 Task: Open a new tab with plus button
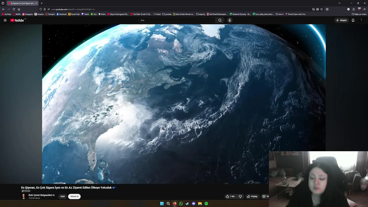pos(41,3)
